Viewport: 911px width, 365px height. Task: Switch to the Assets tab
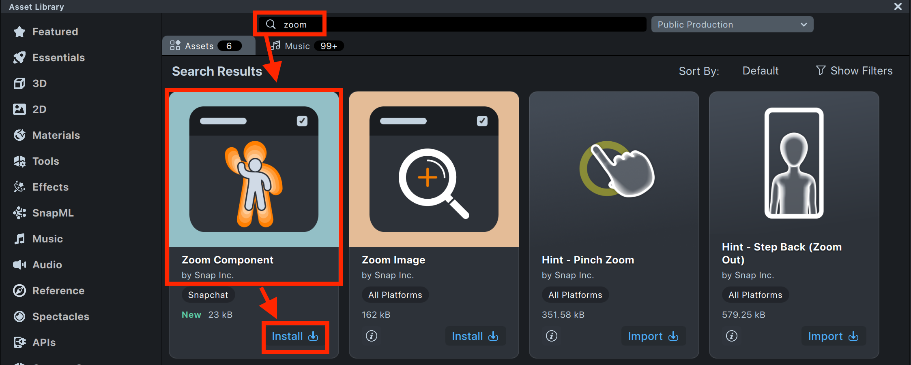208,46
